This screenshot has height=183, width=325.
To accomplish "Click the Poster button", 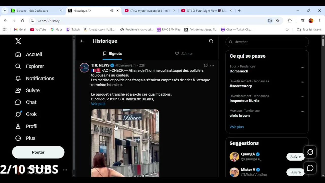I will pyautogui.click(x=38, y=152).
